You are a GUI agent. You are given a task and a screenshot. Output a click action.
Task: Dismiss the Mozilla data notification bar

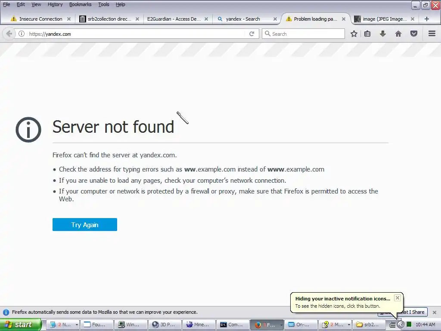(434, 312)
